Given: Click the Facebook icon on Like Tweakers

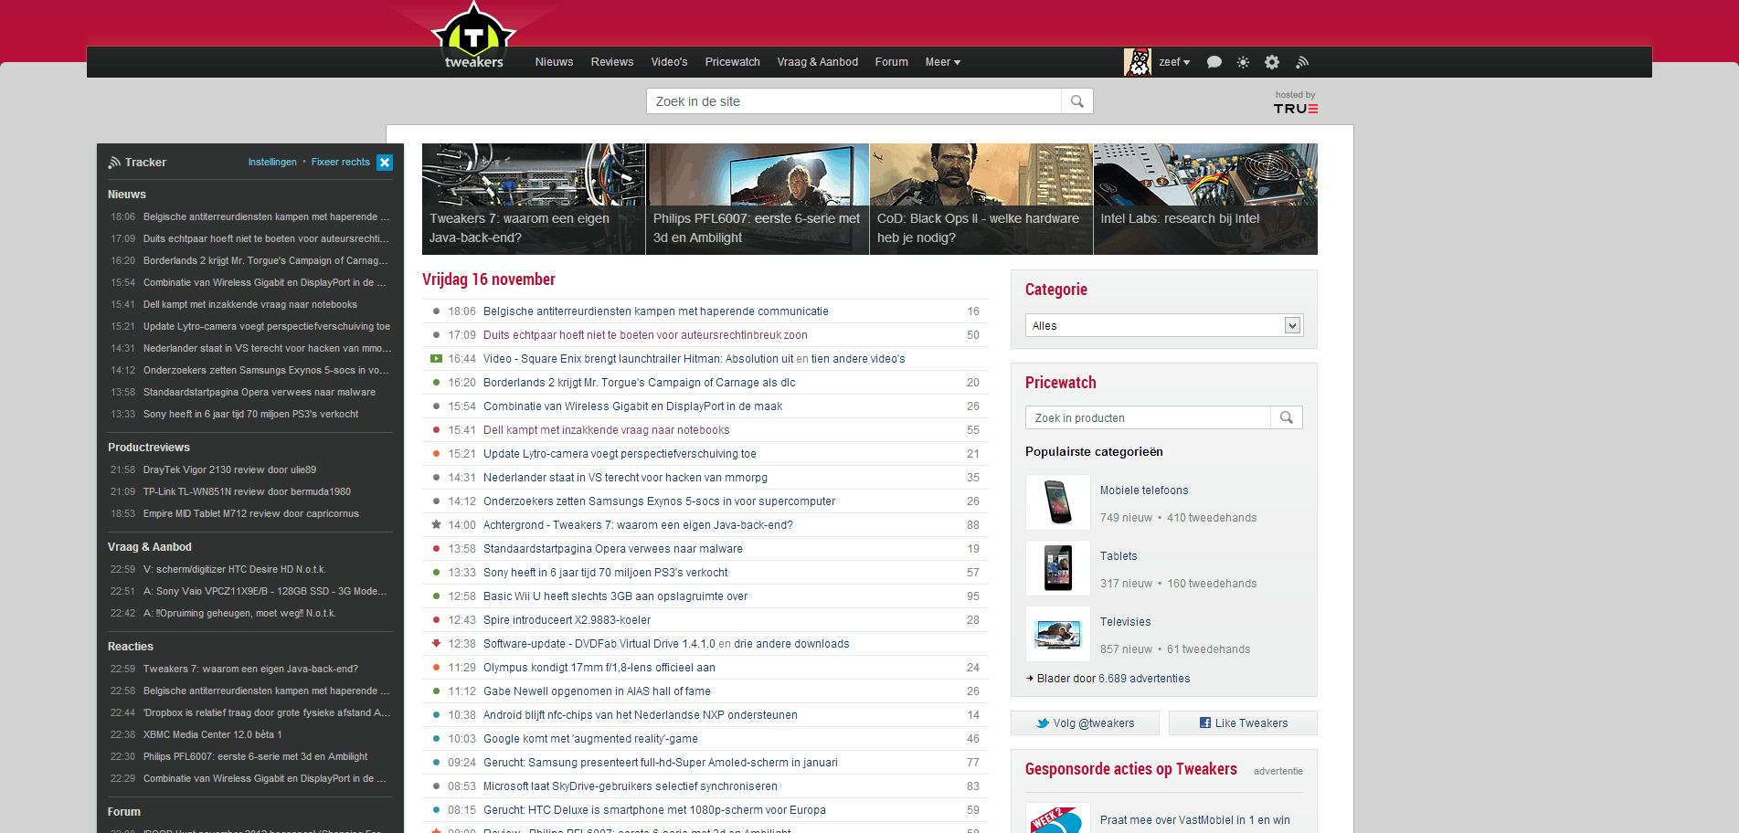Looking at the screenshot, I should tap(1205, 723).
